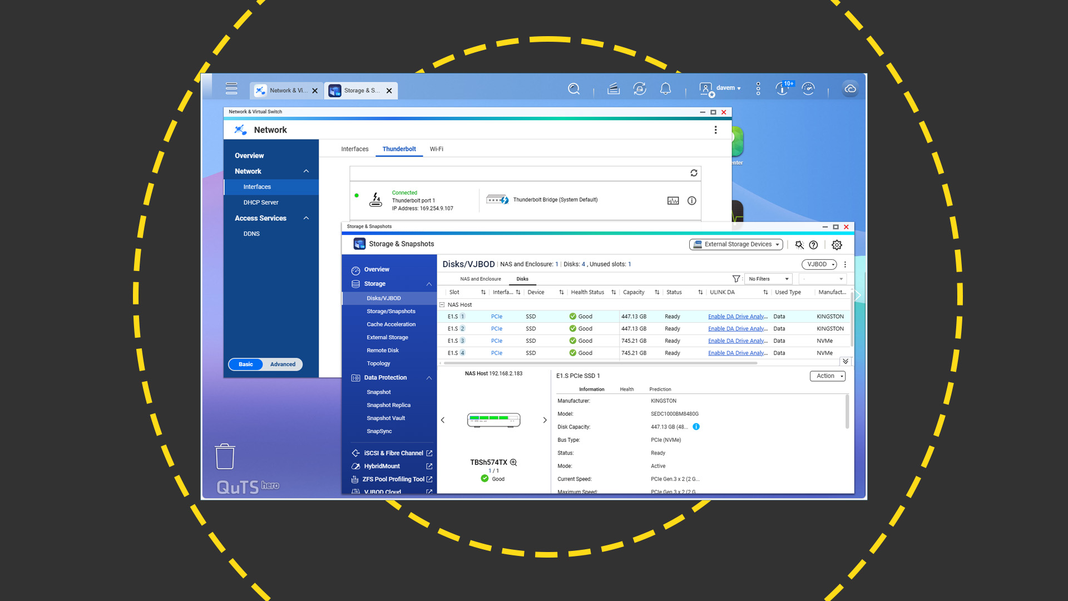1068x601 pixels.
Task: Open the davem user menu
Action: click(720, 88)
